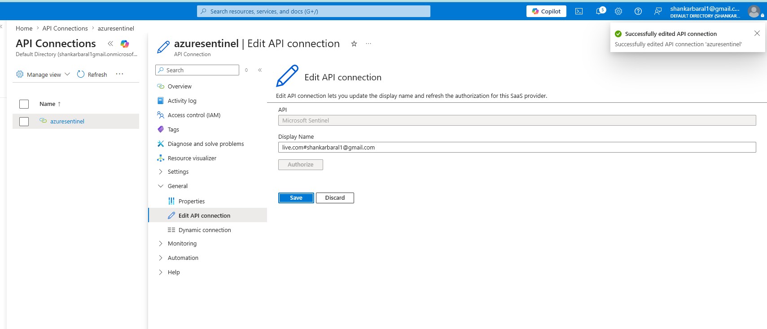Collapse the resource menu pane
The image size is (767, 329).
point(260,70)
